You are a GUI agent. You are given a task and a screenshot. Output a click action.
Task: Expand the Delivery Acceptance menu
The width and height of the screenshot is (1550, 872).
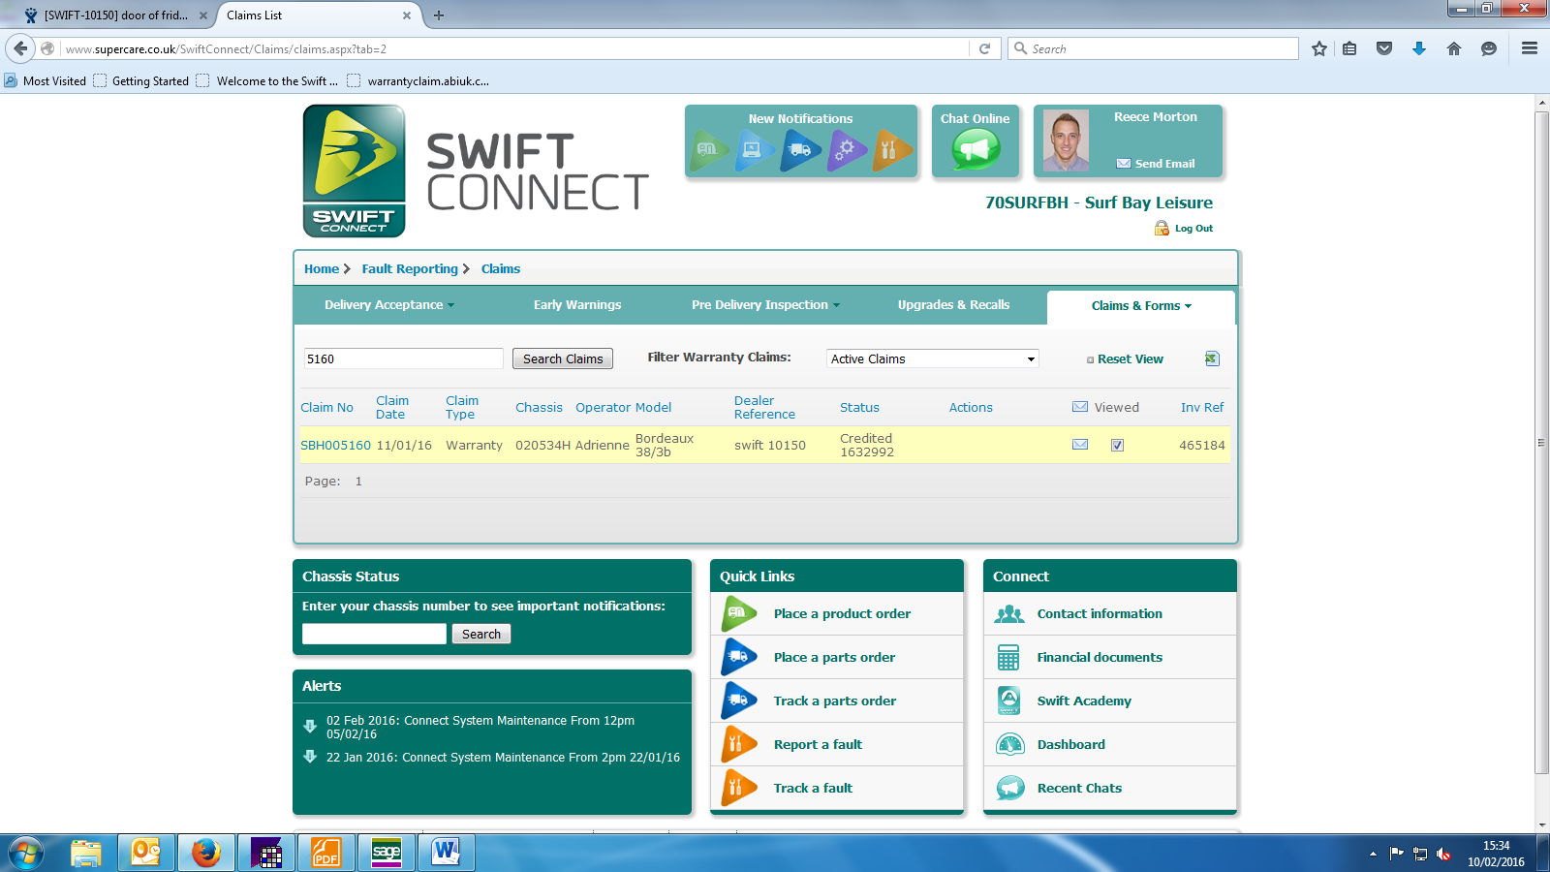click(x=388, y=305)
